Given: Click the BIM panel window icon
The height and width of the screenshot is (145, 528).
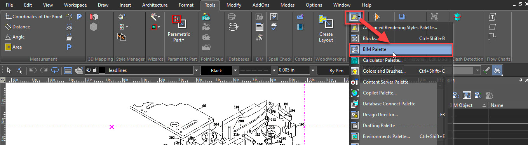Looking at the screenshot, I should coord(260,27).
